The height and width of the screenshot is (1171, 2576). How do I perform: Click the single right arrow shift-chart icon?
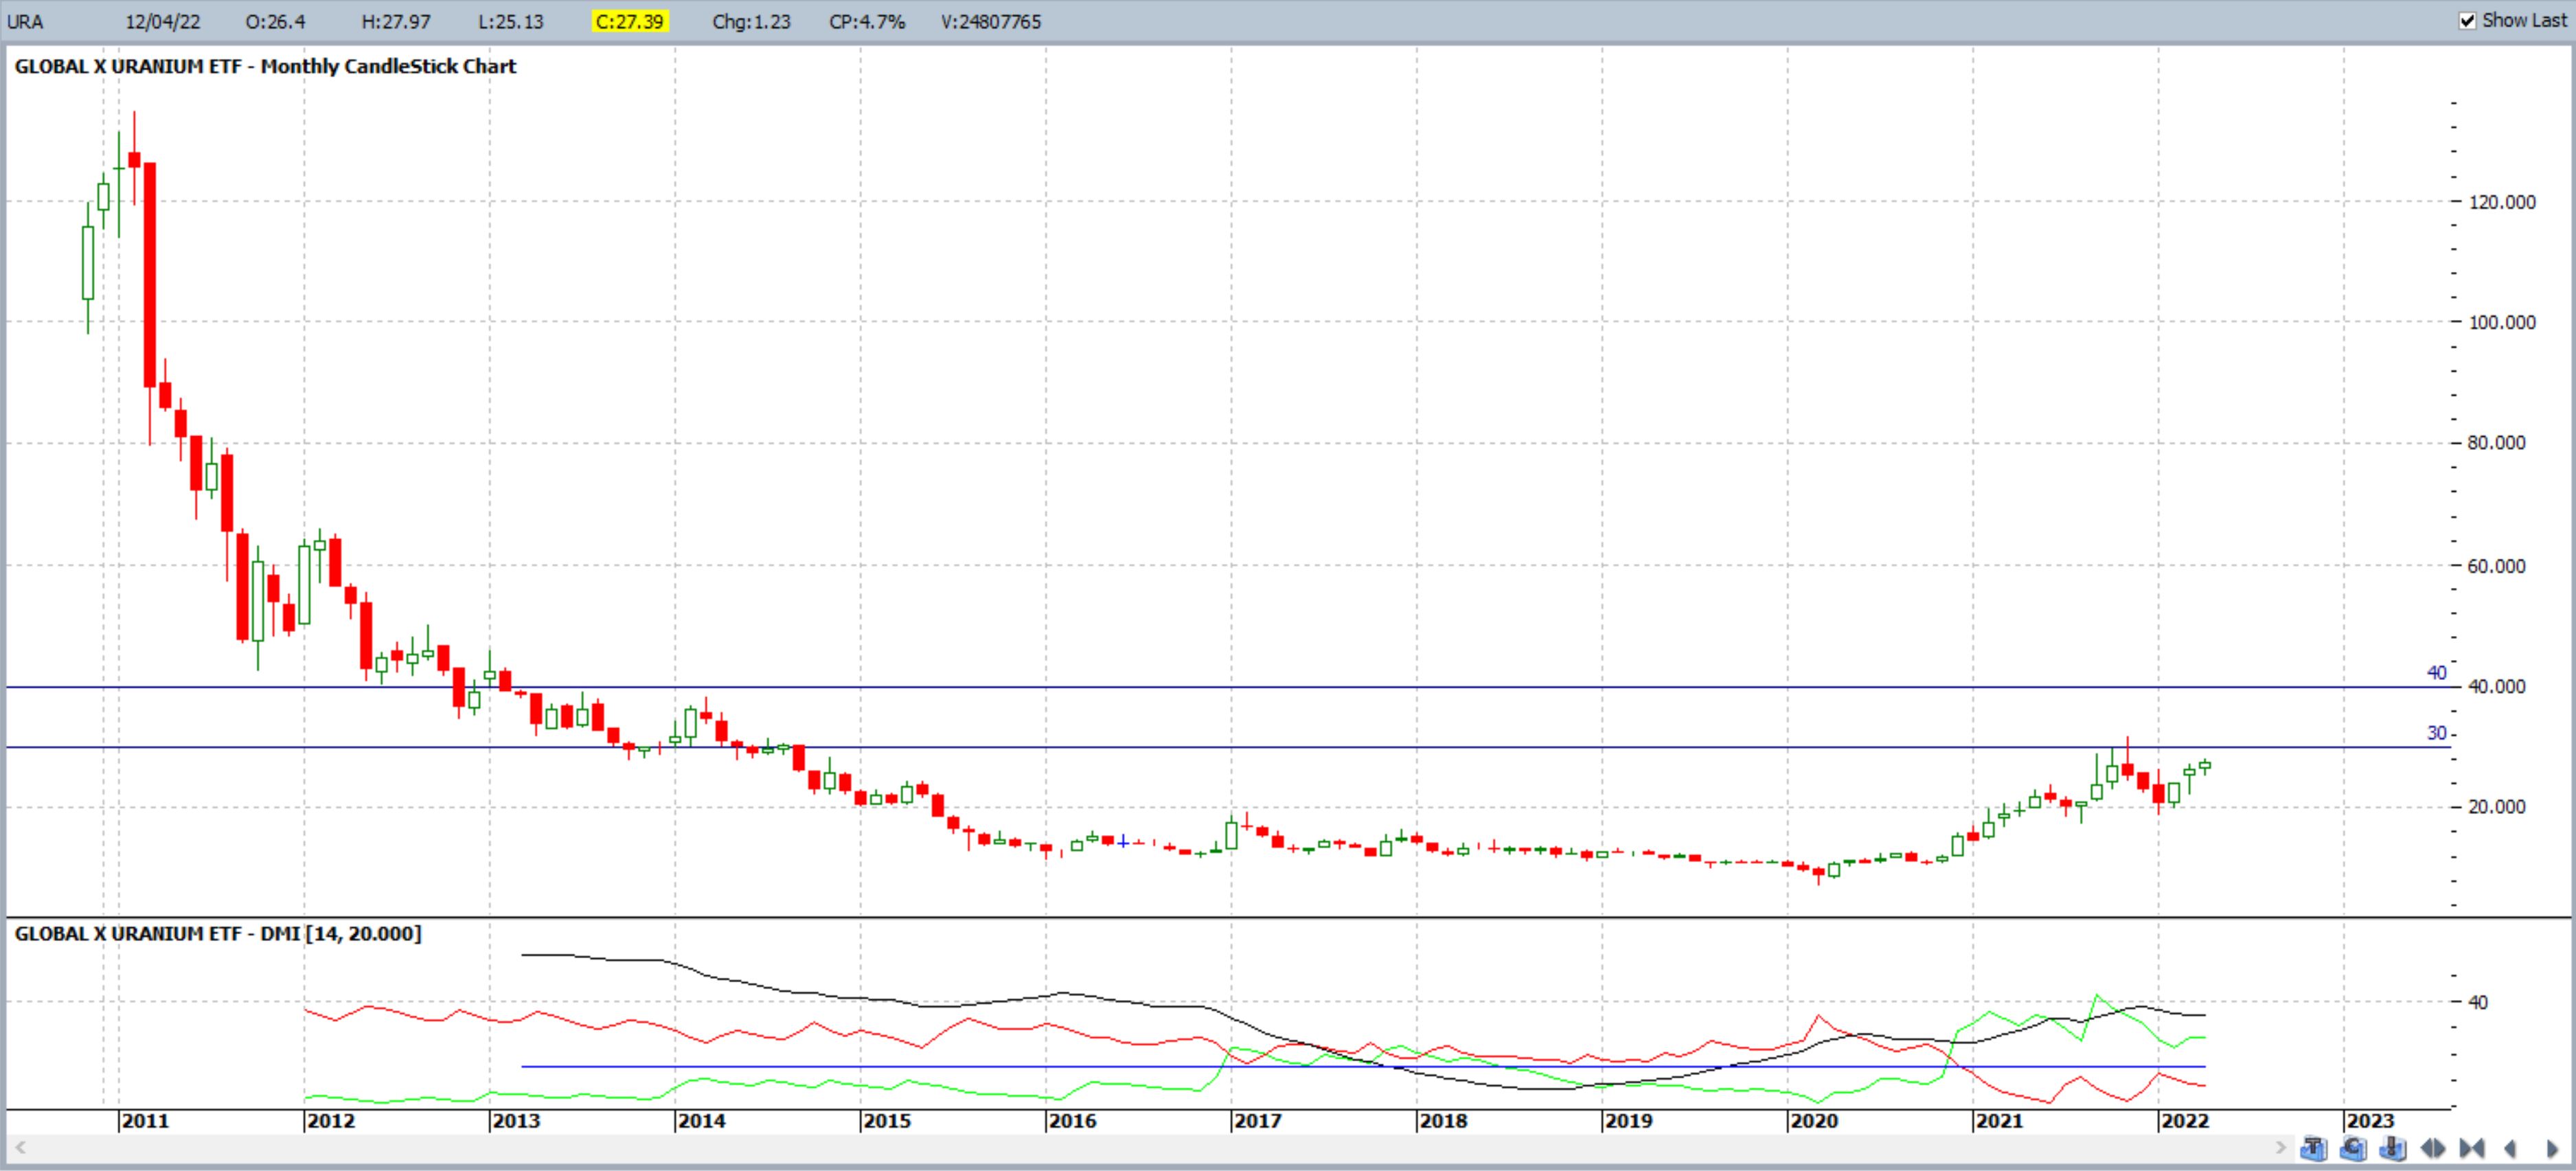pos(2552,1149)
